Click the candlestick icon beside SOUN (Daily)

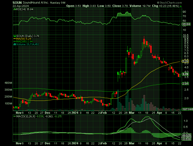[15, 36]
